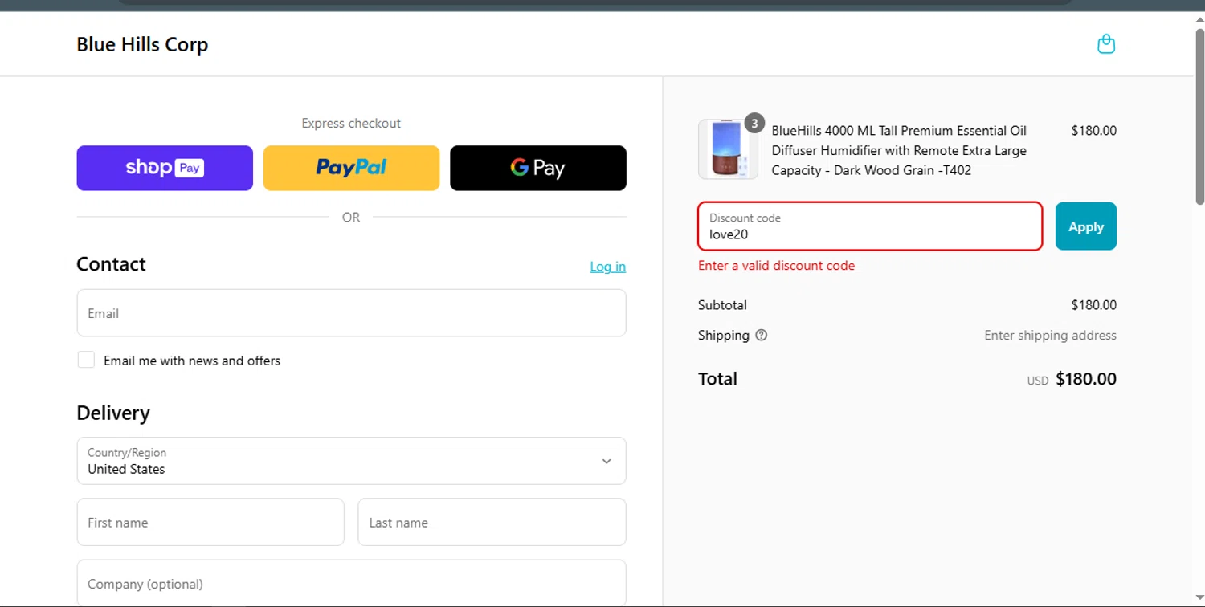Check out with Shop Pay

coord(165,168)
